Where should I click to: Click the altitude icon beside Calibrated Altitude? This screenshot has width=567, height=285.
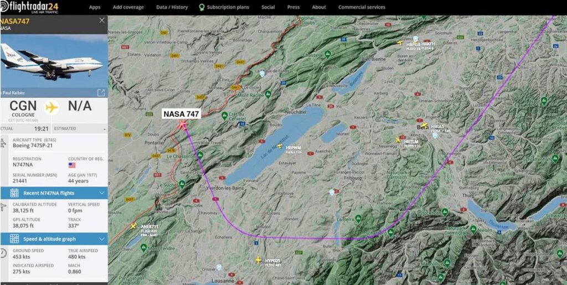[3, 208]
